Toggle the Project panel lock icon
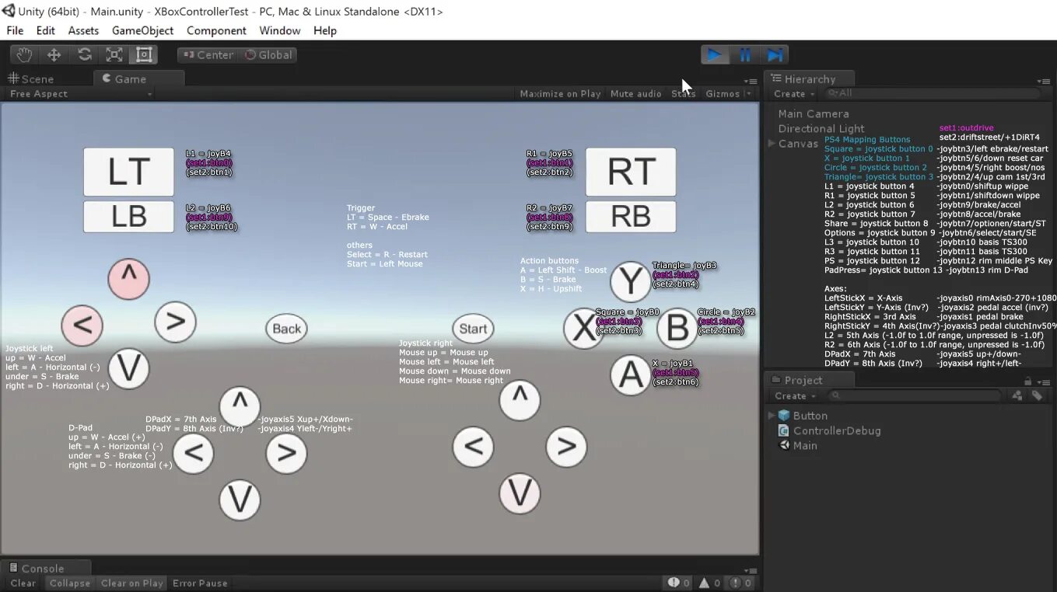The image size is (1057, 592). point(1028,381)
